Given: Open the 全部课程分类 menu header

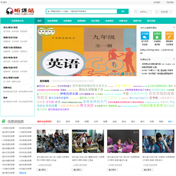Looking at the screenshot, I should [18, 21].
